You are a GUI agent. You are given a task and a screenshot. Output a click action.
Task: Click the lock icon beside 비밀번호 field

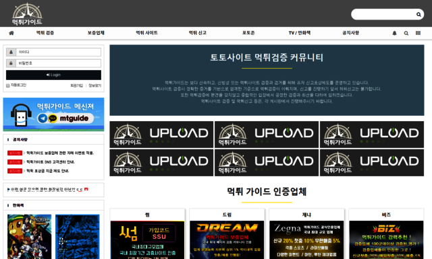[x=11, y=63]
